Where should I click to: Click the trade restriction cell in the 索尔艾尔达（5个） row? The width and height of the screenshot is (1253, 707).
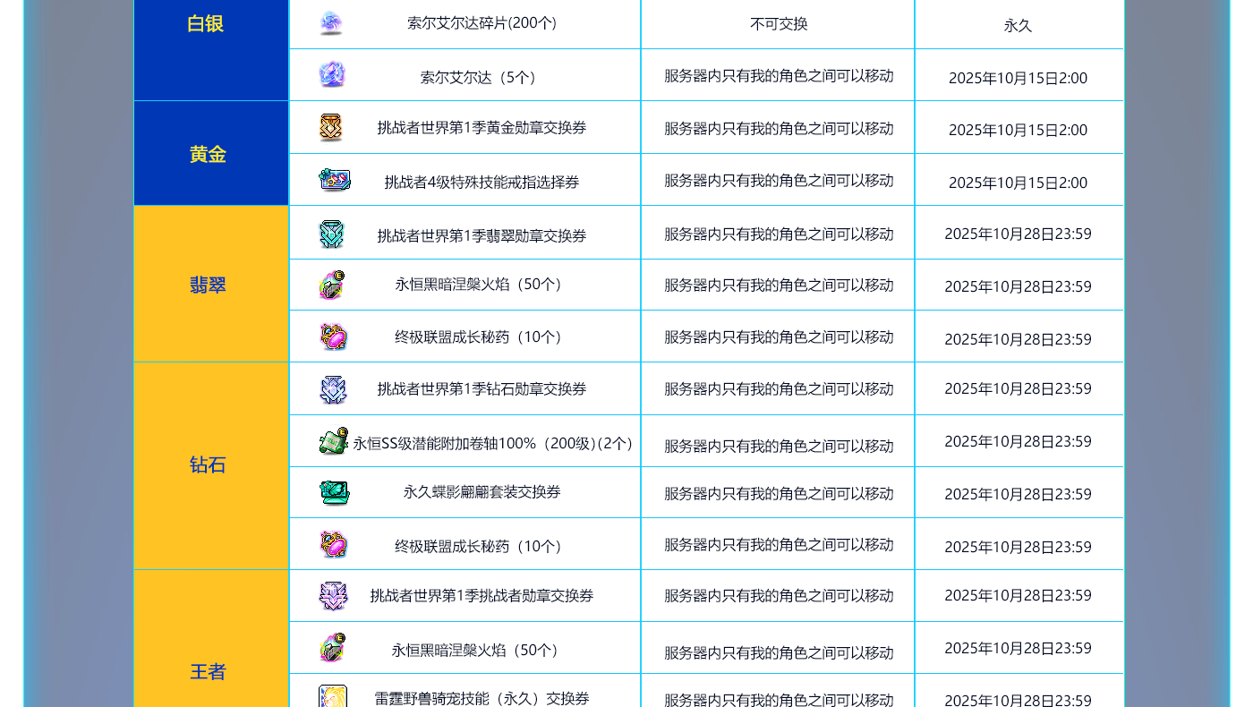[778, 75]
